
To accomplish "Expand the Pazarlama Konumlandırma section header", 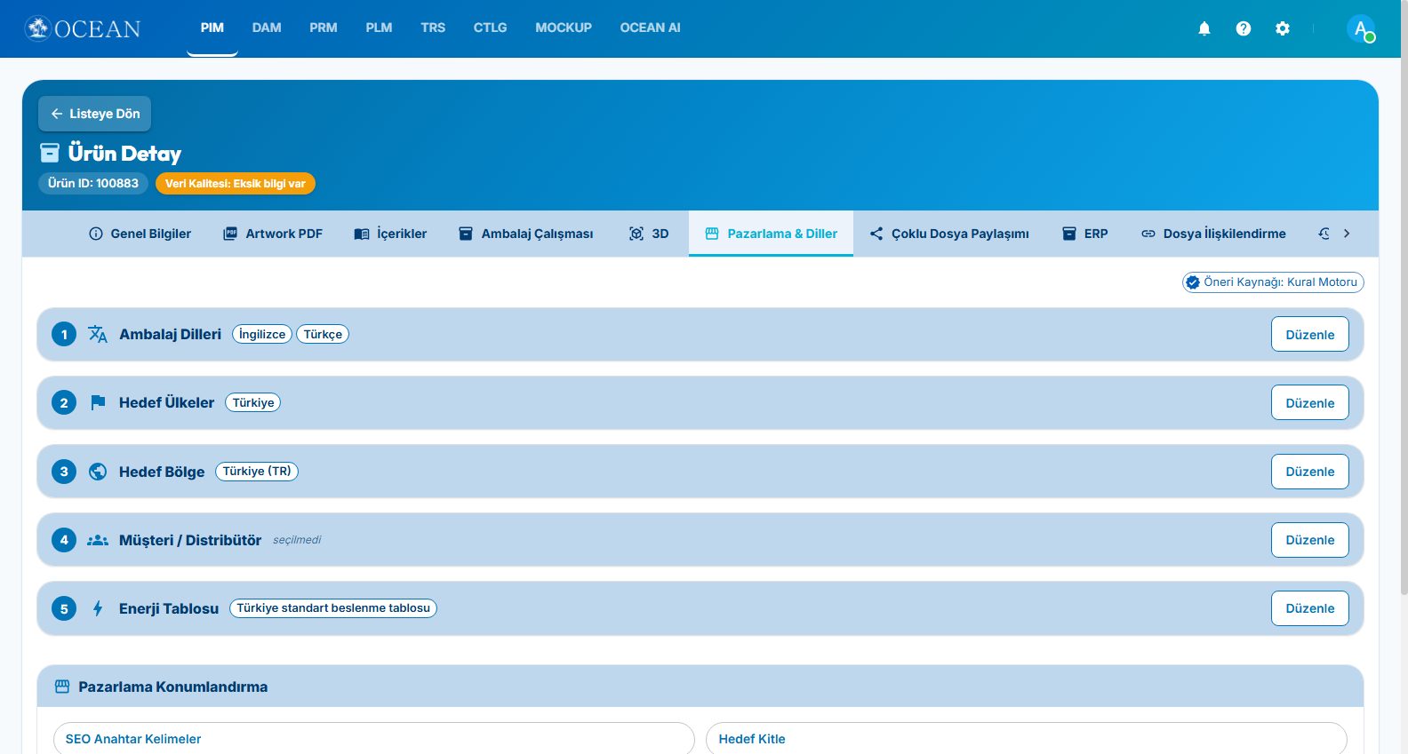I will 700,687.
